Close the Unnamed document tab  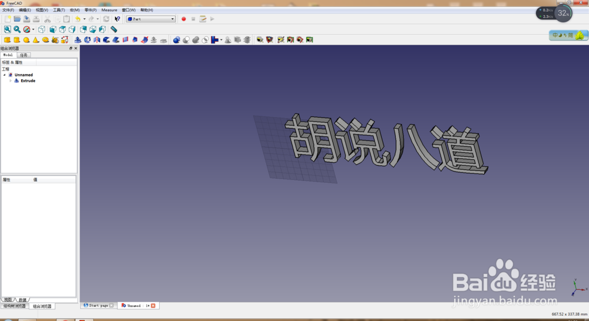[153, 306]
